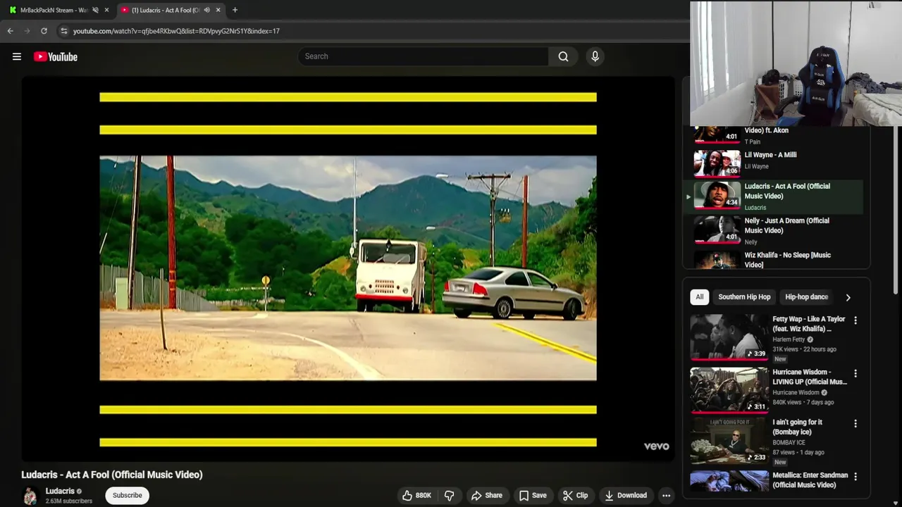
Task: Click in the YouTube search field
Action: point(423,56)
